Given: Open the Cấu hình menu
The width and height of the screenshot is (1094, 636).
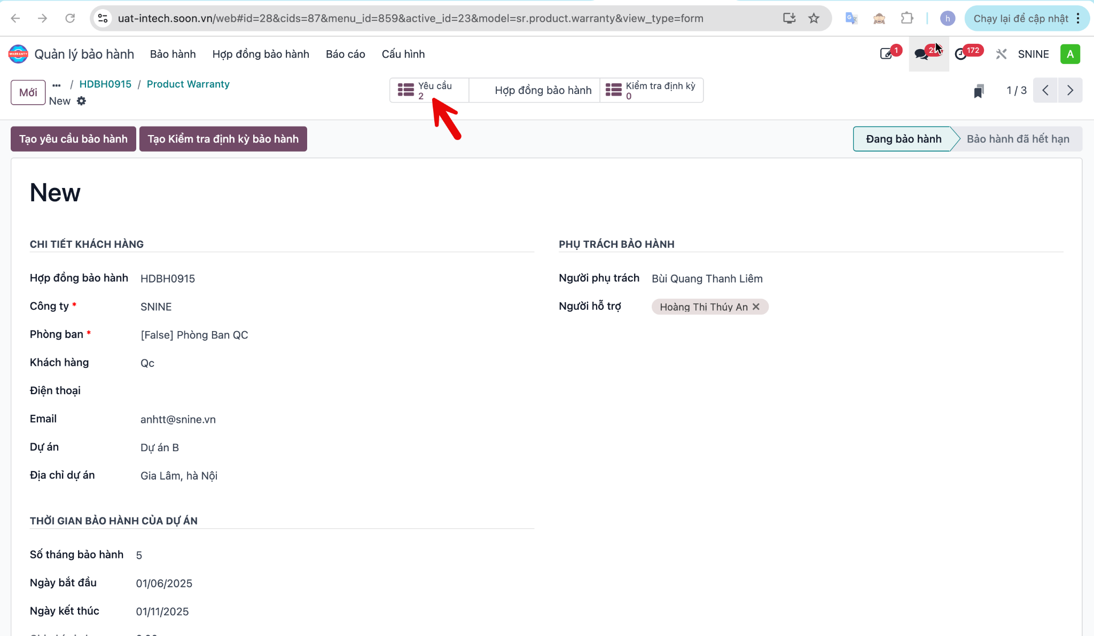Looking at the screenshot, I should pyautogui.click(x=403, y=54).
